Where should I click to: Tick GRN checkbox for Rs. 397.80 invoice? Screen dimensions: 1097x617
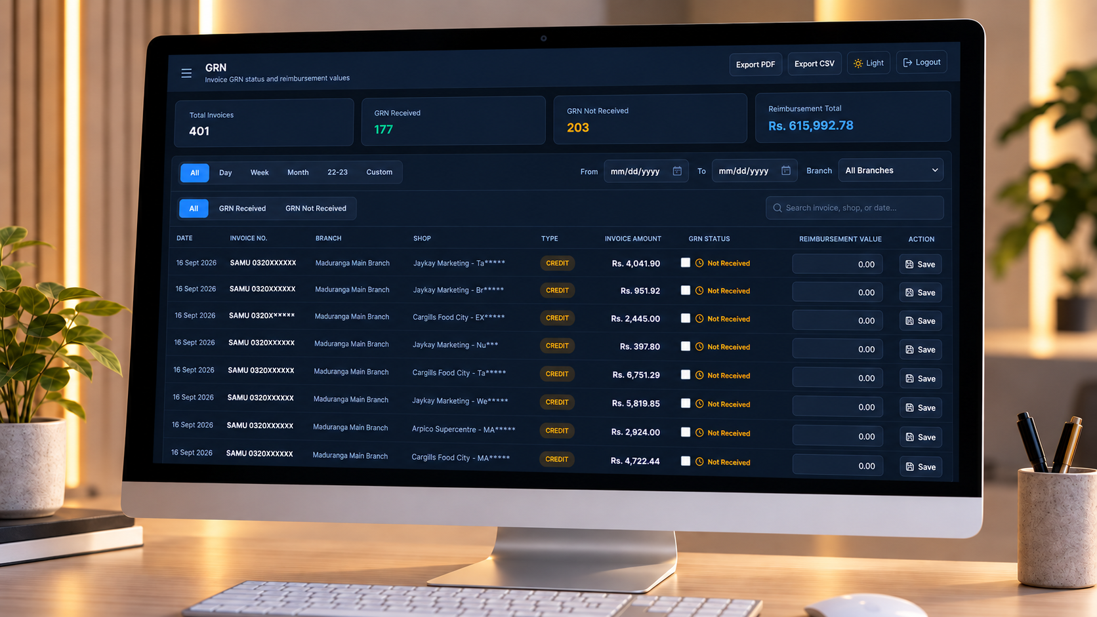tap(686, 346)
